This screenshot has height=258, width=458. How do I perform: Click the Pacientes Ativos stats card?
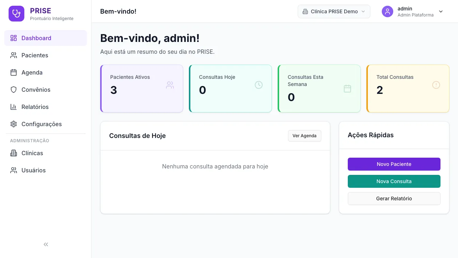(x=142, y=89)
